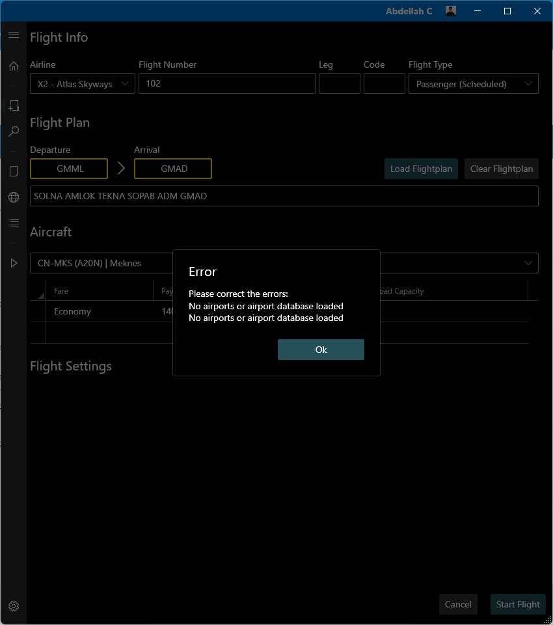Click the user profile avatar
Screen dimensions: 553x625
tap(450, 11)
